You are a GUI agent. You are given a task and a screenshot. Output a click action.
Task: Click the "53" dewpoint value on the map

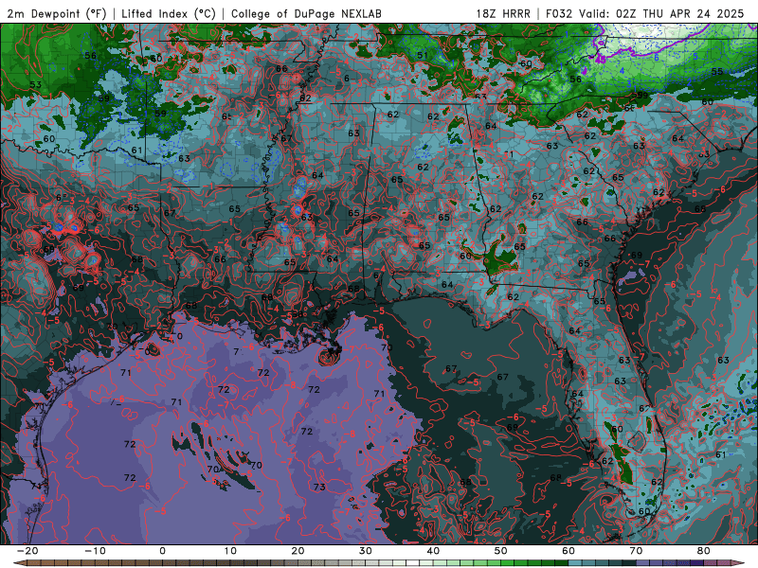(x=35, y=84)
